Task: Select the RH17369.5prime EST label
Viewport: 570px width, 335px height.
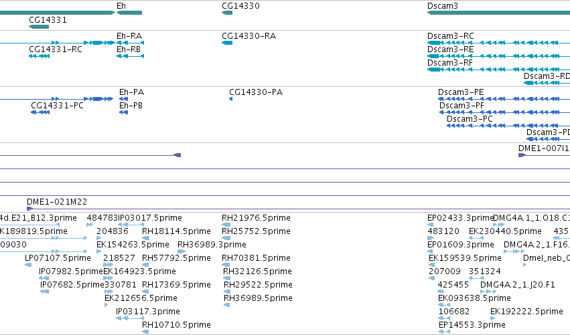Action: pyautogui.click(x=176, y=285)
